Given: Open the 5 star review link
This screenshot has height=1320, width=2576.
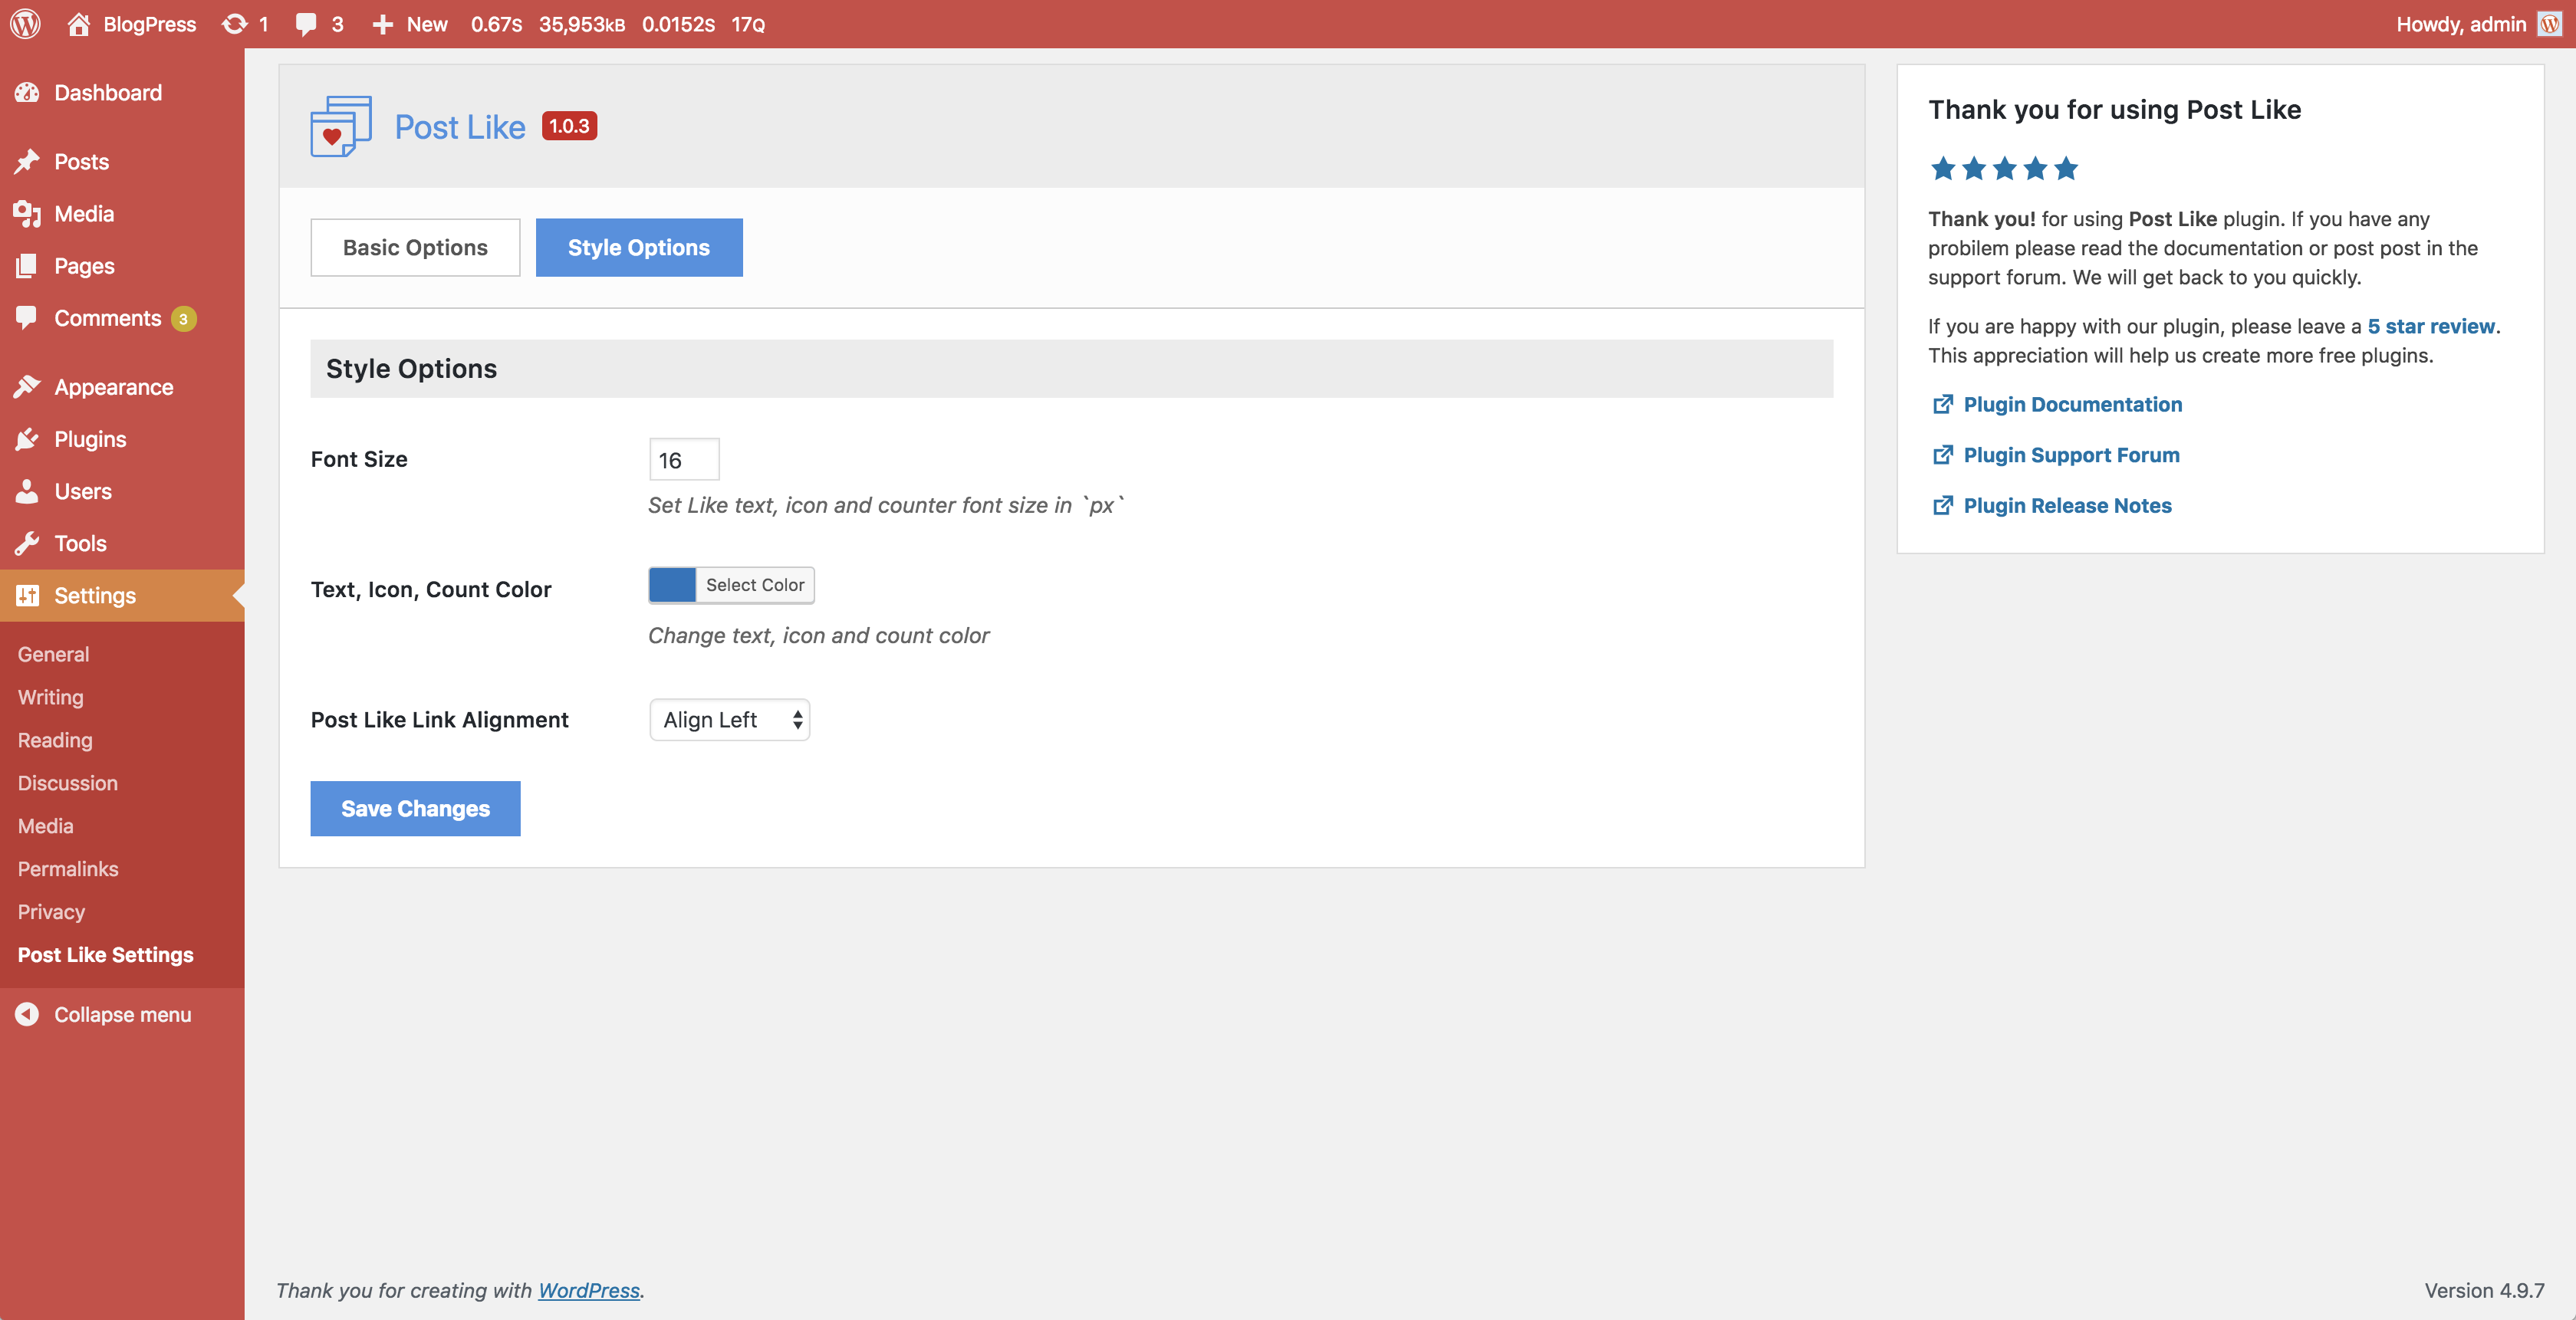Looking at the screenshot, I should coord(2431,326).
